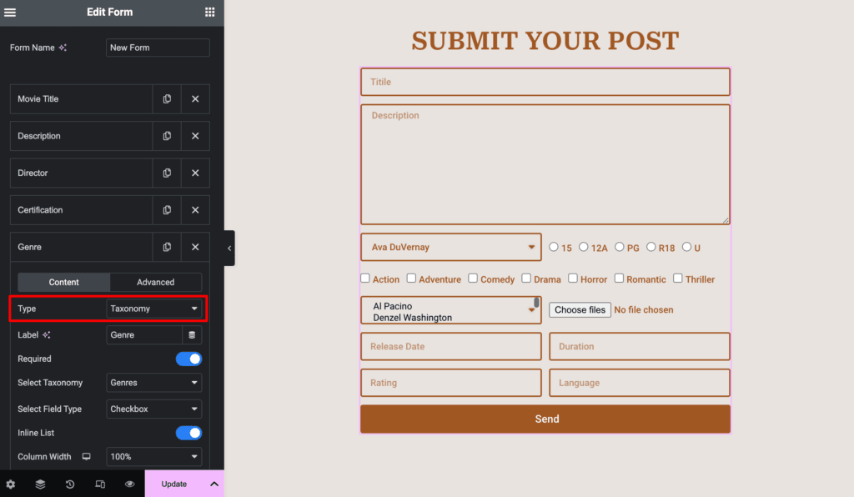Open the Type dropdown showing Taxonomy
The width and height of the screenshot is (854, 497).
point(153,309)
